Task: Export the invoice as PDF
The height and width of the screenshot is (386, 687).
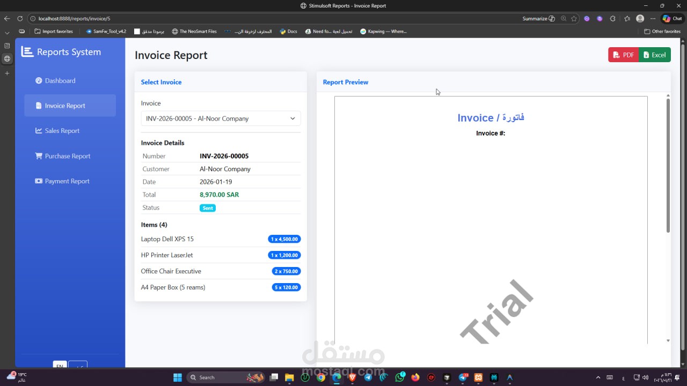Action: [623, 55]
